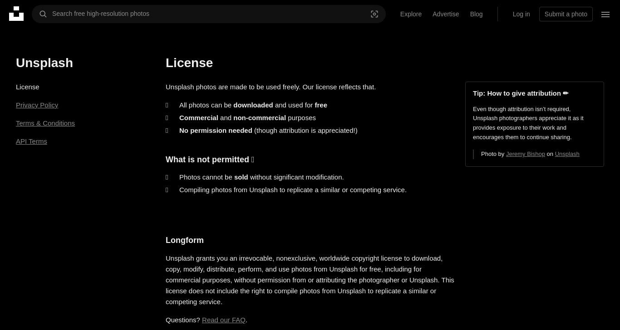This screenshot has width=620, height=330.
Task: Open visual search camera icon
Action: click(374, 14)
